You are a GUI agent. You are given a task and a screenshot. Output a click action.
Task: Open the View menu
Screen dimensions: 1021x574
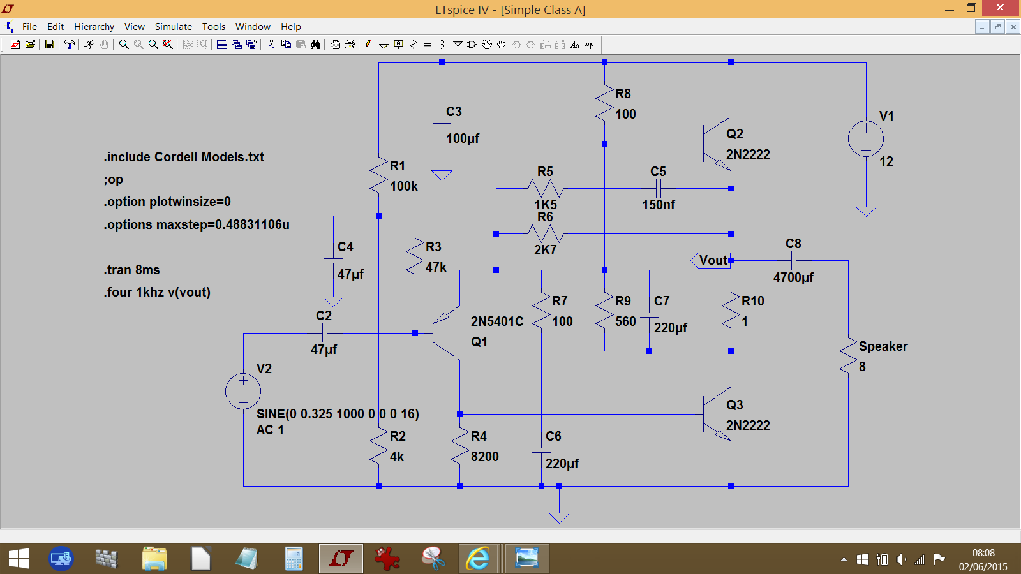coord(134,26)
